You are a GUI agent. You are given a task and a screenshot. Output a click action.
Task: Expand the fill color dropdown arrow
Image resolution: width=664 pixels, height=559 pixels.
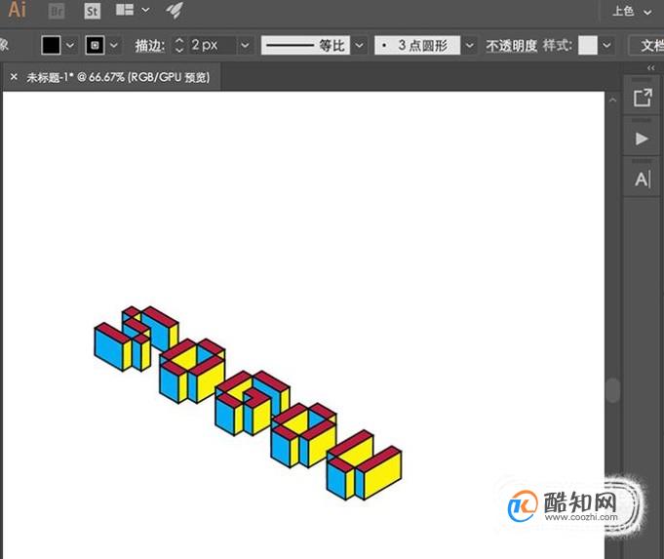[x=70, y=45]
